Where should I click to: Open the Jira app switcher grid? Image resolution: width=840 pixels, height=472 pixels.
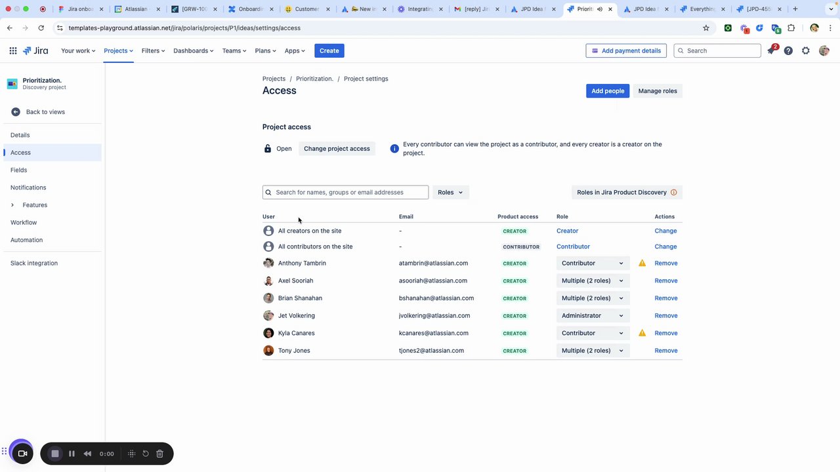[x=13, y=50]
